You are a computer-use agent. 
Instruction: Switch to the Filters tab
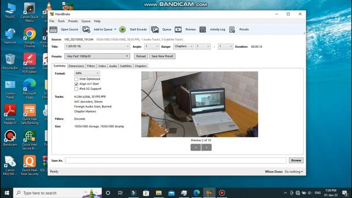click(91, 66)
